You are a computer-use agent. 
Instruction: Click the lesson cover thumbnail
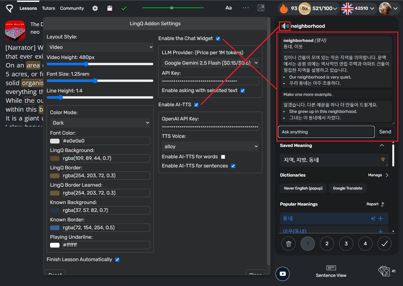tap(15, 31)
